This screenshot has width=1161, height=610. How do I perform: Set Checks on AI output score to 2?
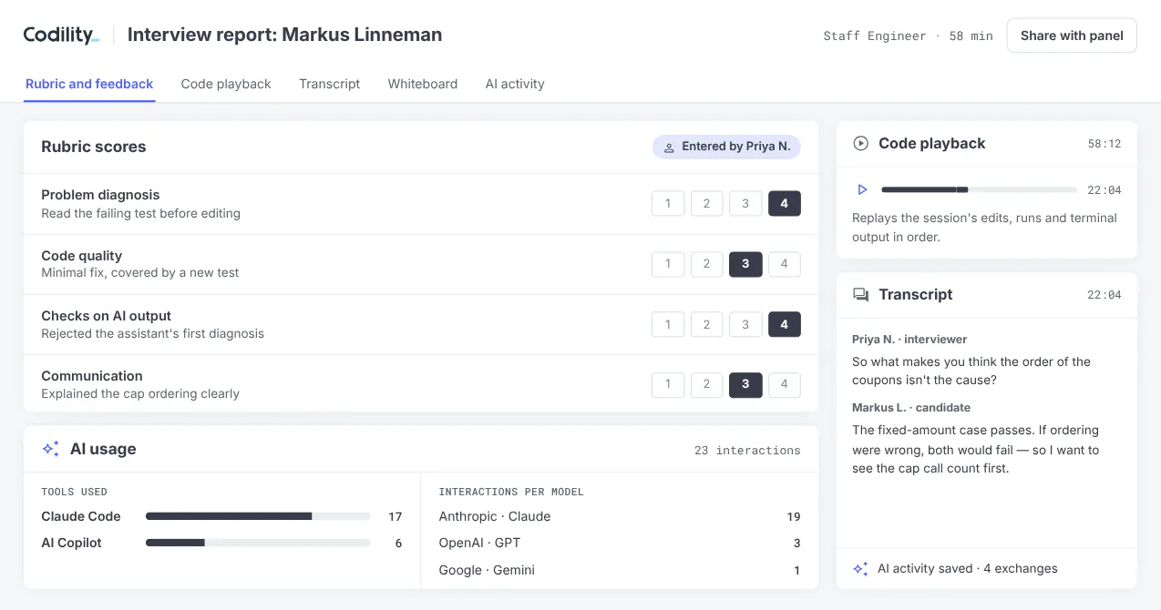point(706,324)
